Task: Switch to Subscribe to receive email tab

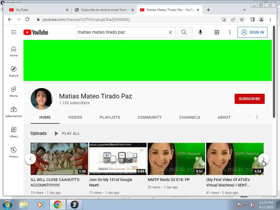Action: [x=104, y=10]
